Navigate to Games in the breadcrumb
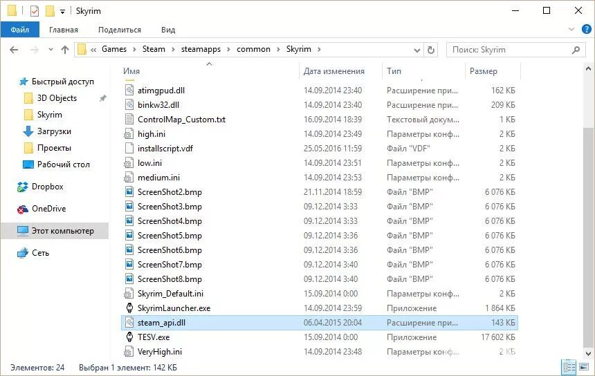595x376 pixels. pyautogui.click(x=114, y=49)
